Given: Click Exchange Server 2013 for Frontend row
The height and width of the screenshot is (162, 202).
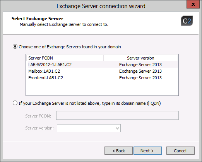Looking at the screenshot, I should point(140,78).
